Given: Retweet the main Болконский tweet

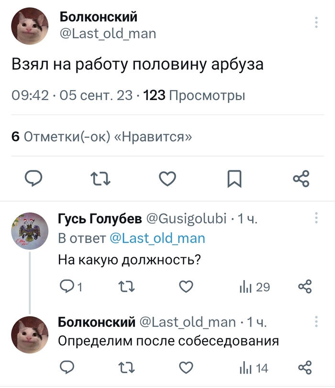Looking at the screenshot, I should (100, 179).
